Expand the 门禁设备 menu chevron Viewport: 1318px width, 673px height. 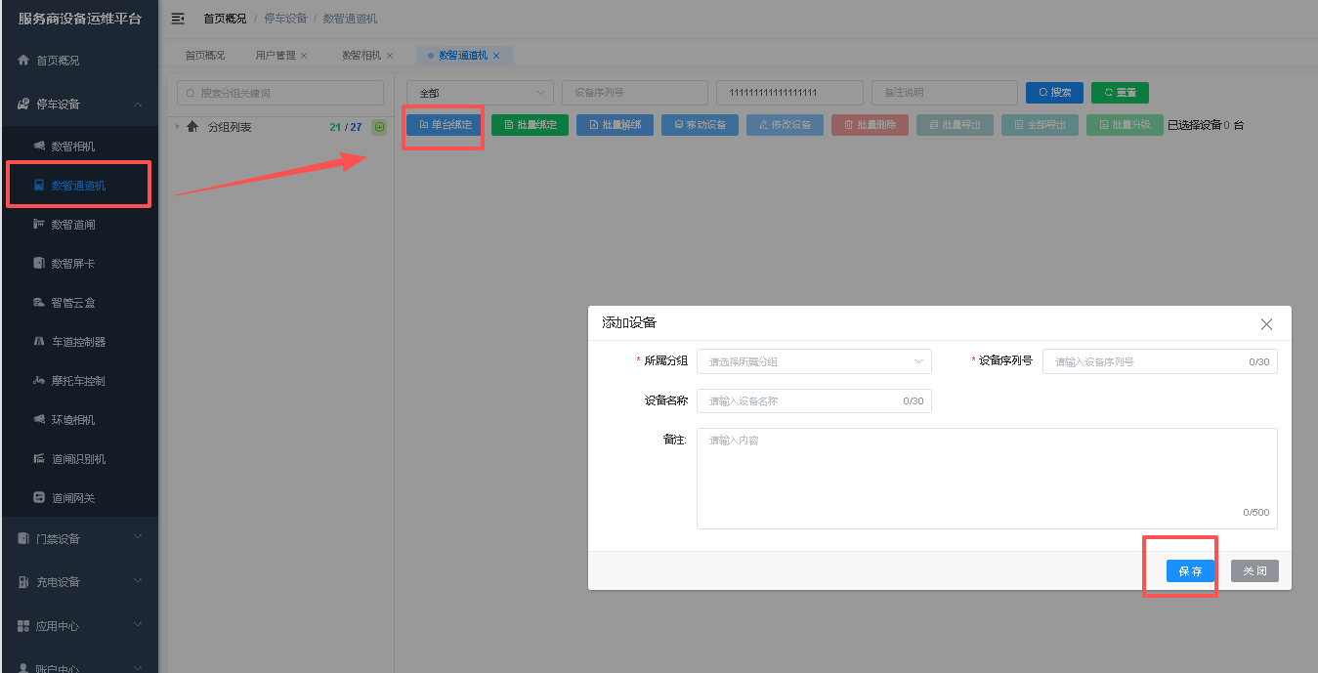[138, 538]
